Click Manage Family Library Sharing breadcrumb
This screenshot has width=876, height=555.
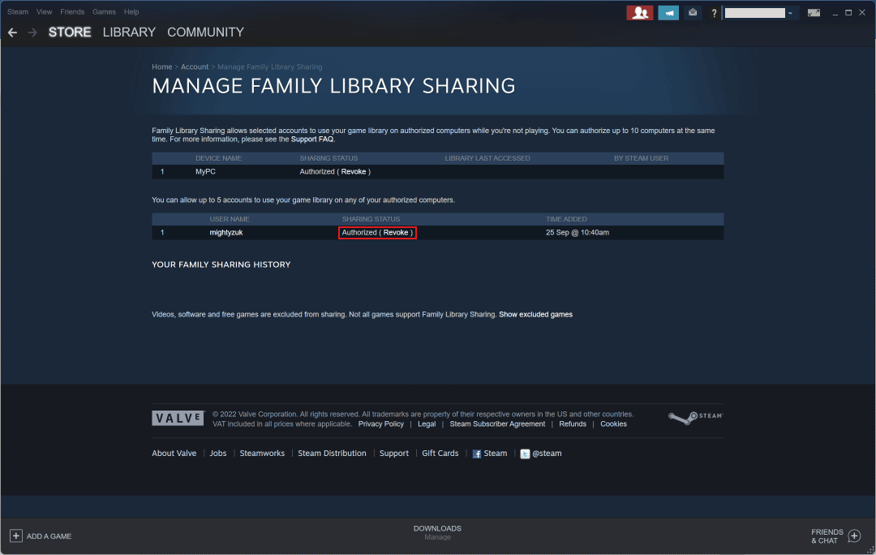(270, 67)
